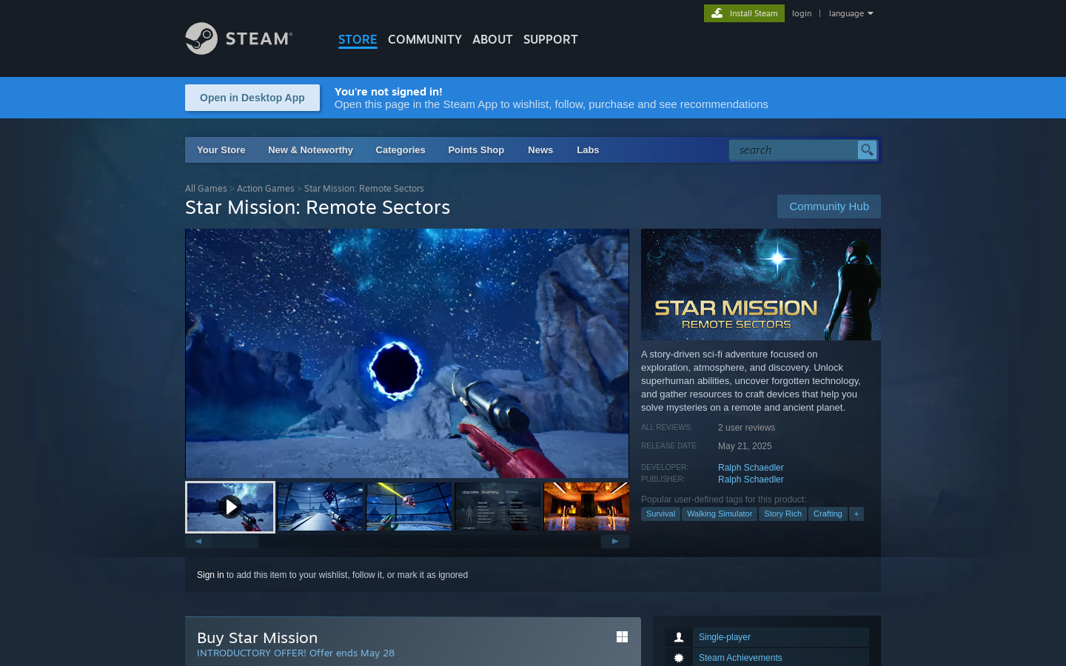The image size is (1066, 666).
Task: Select corridor screenshot thumbnail
Action: tap(321, 507)
